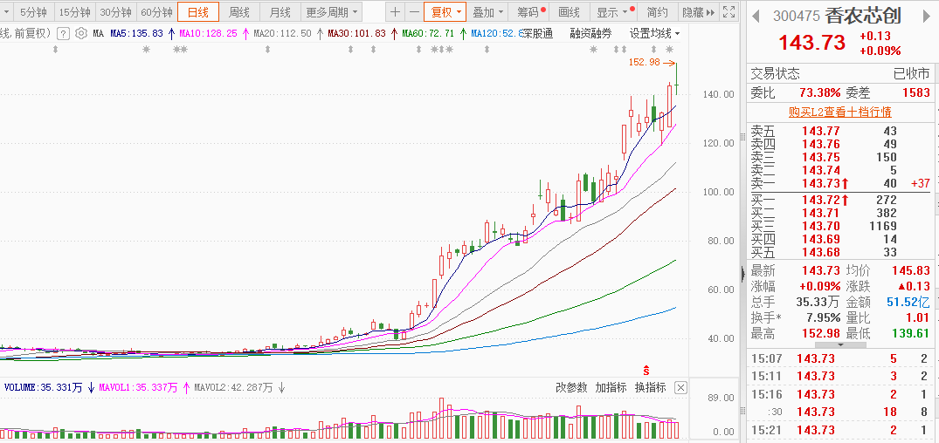The width and height of the screenshot is (939, 443).
Task: Click the 画线 drawing button
Action: point(569,12)
